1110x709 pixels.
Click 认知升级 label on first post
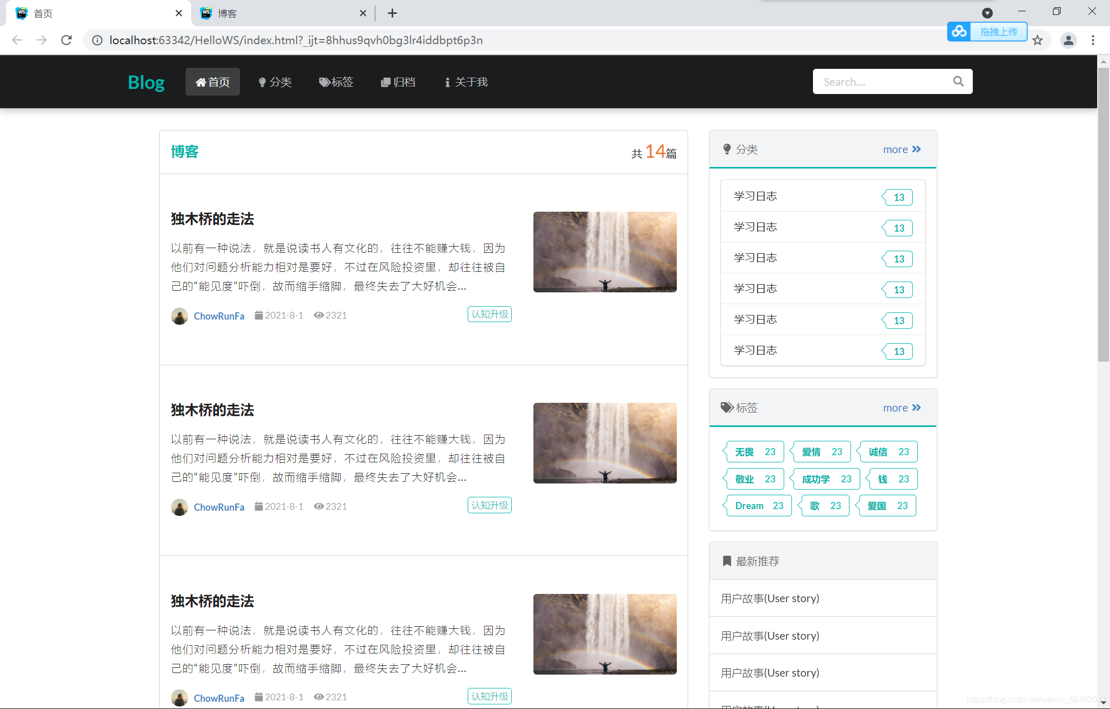click(x=490, y=314)
